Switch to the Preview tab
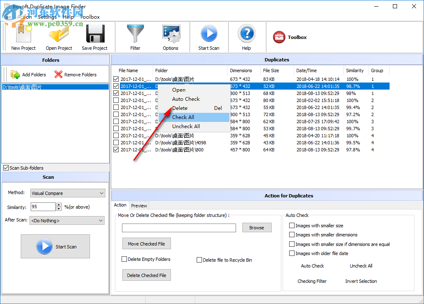Screen dimensions: 424x304 coord(139,205)
